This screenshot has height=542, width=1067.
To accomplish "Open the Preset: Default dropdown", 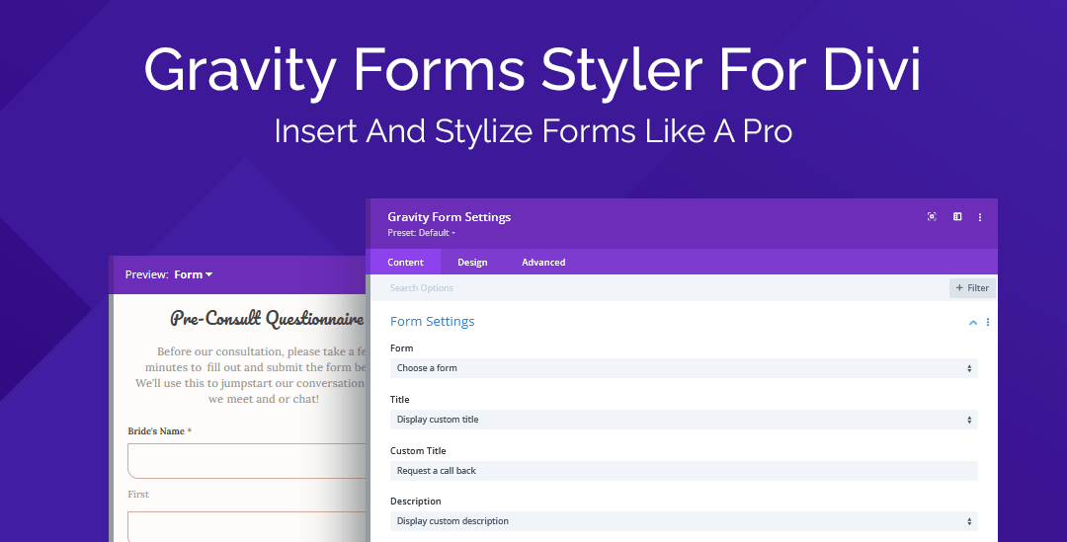I will pos(421,233).
